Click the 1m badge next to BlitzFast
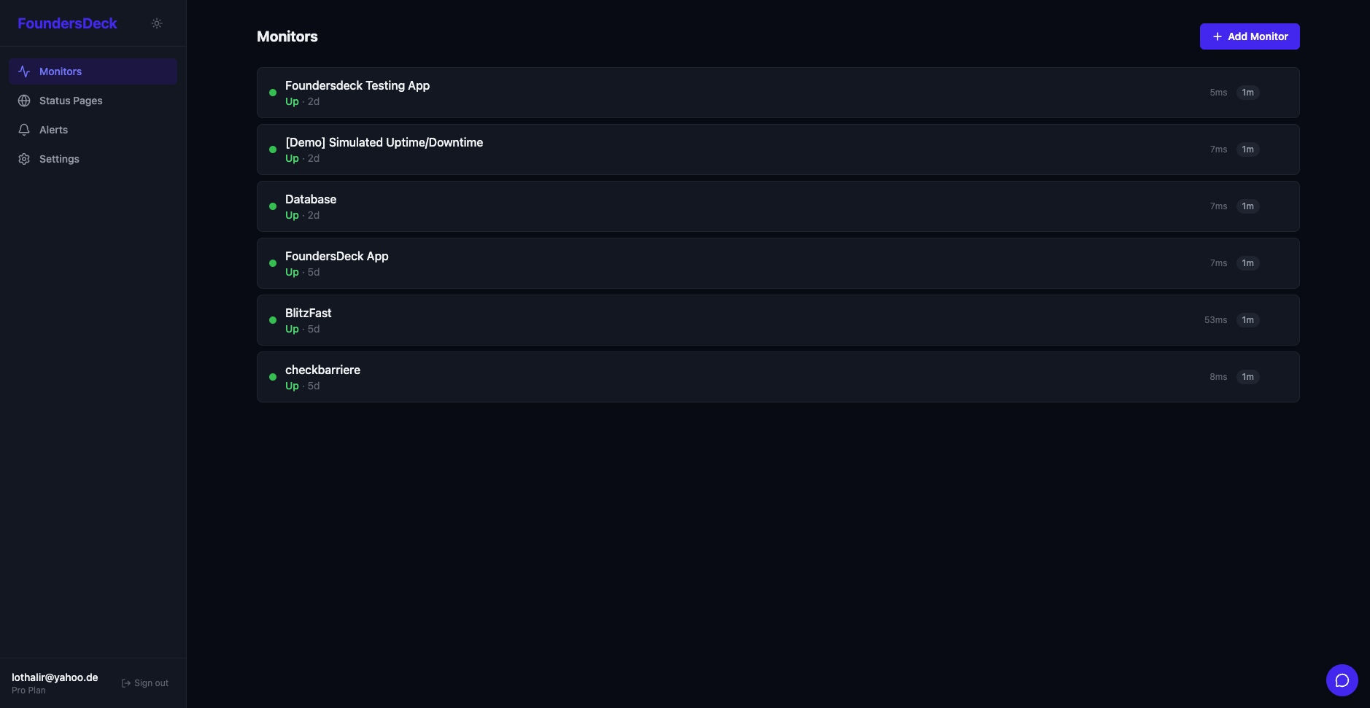This screenshot has width=1370, height=708. 1247,320
